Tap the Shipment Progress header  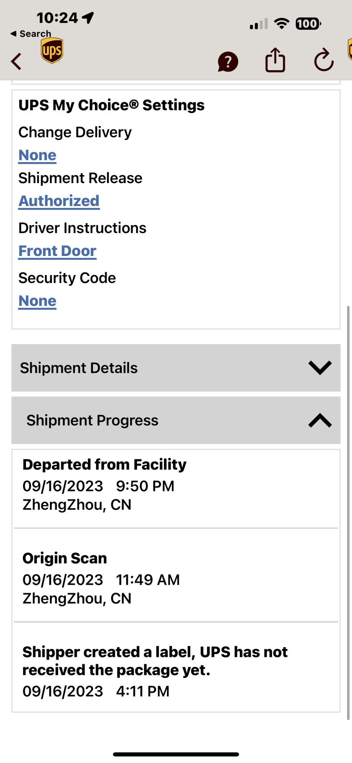92,420
